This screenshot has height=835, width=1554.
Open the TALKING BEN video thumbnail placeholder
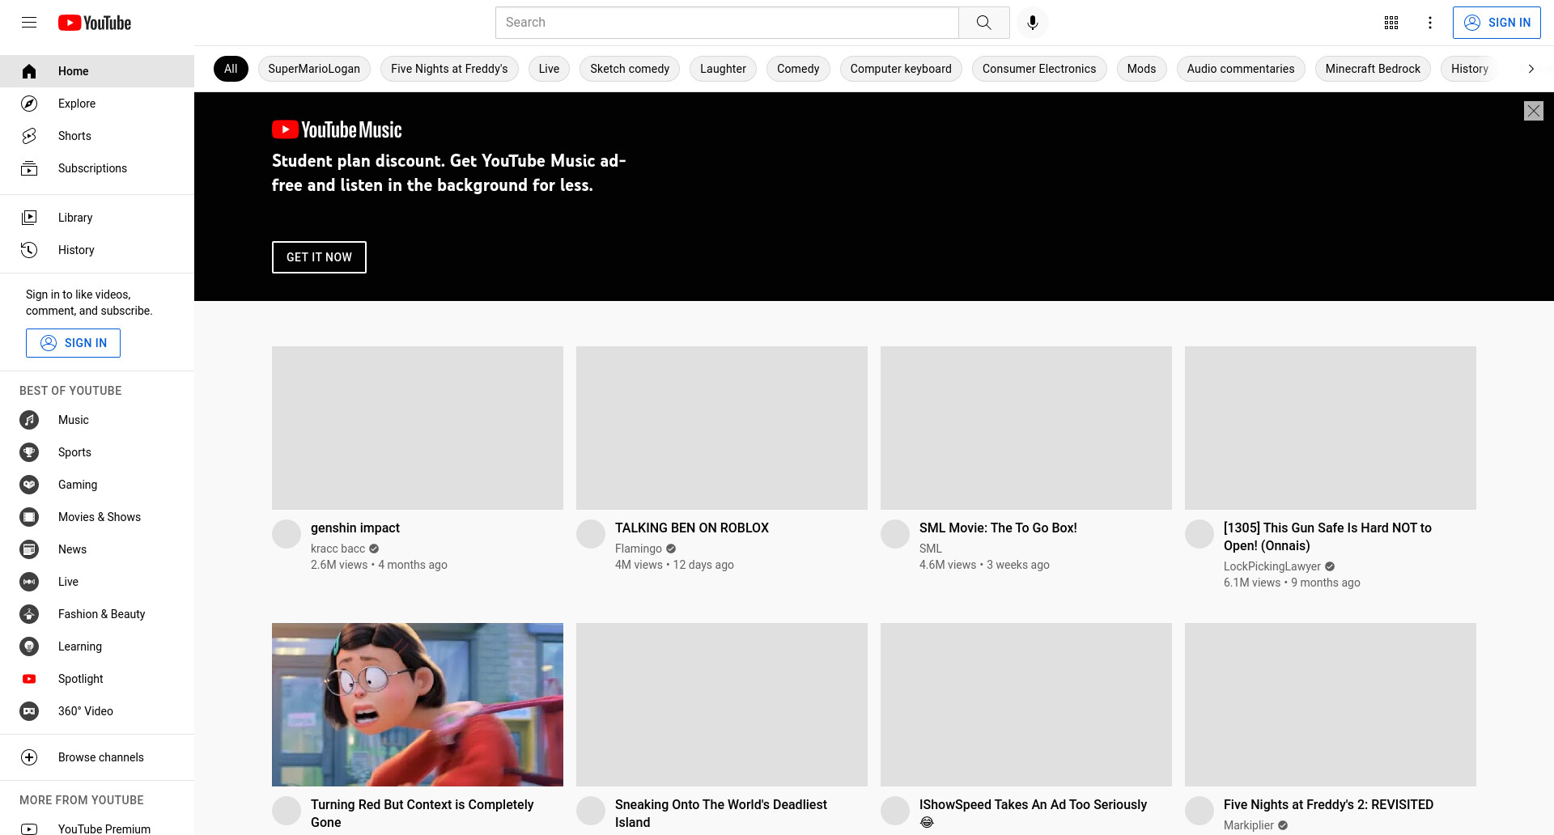(x=722, y=428)
